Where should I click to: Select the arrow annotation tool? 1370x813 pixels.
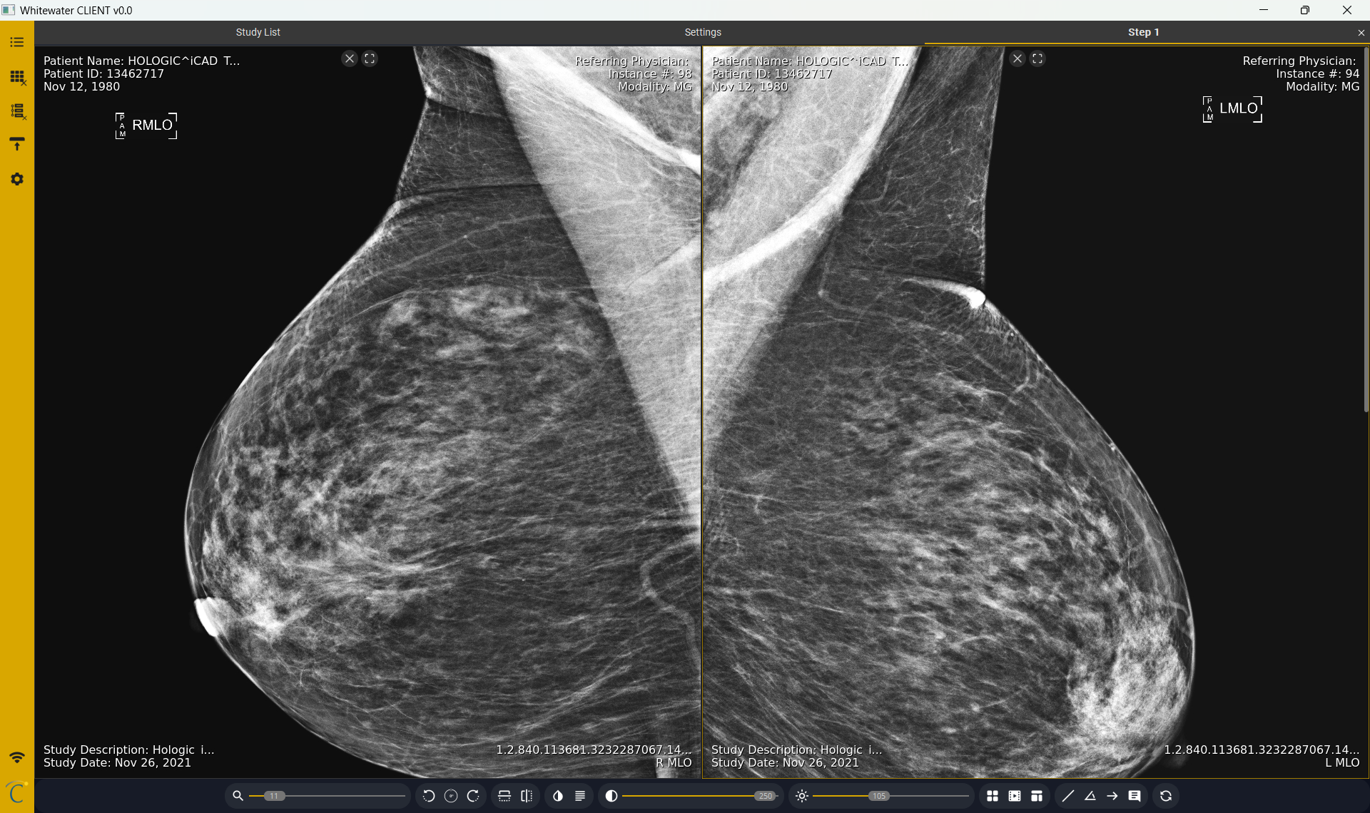(1112, 796)
